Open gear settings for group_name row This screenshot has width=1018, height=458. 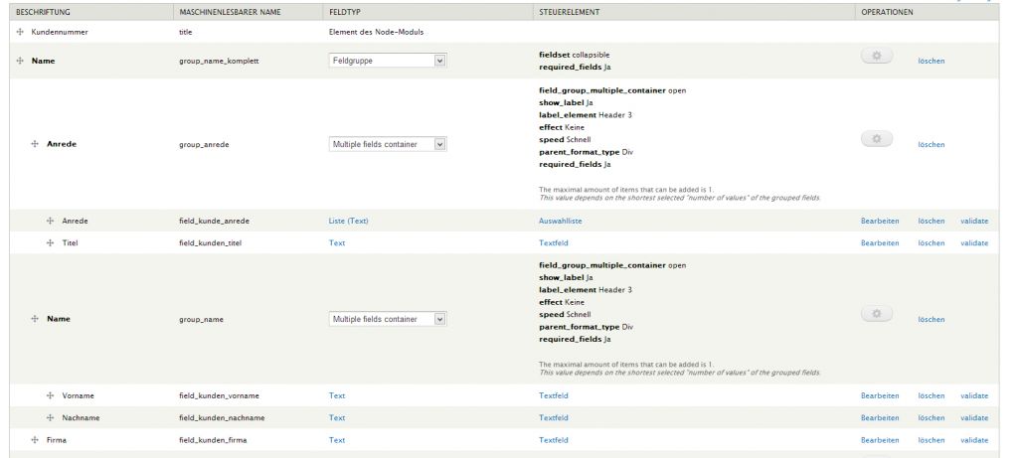coord(877,318)
